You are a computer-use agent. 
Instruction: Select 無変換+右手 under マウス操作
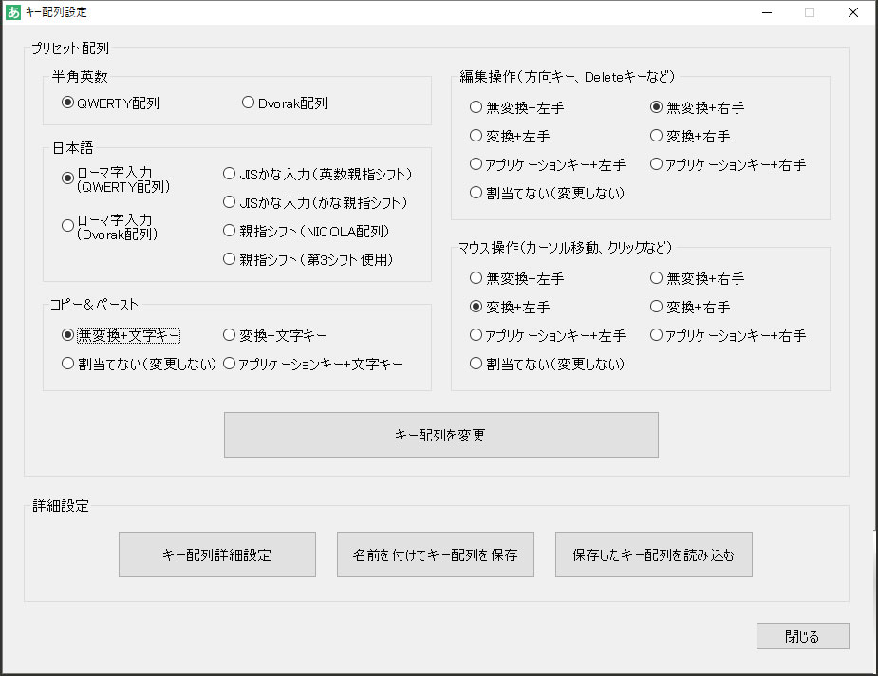[655, 277]
